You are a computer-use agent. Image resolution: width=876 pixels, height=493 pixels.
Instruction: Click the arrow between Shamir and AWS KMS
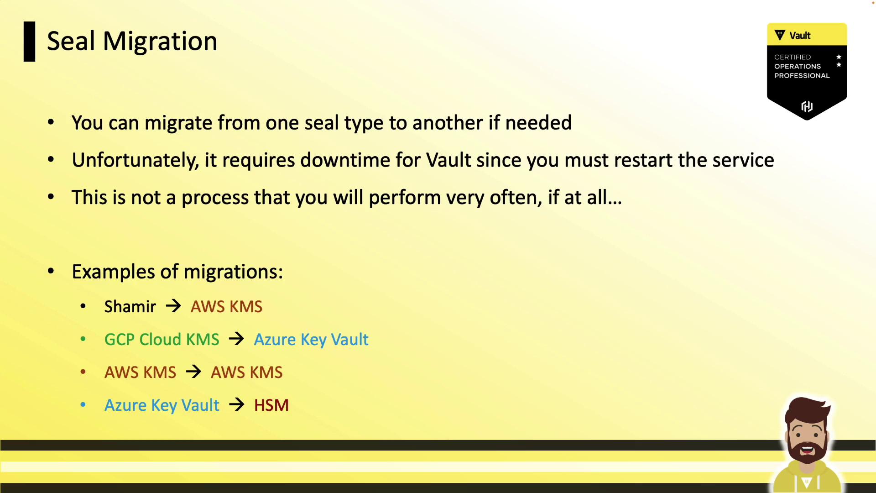(x=173, y=306)
